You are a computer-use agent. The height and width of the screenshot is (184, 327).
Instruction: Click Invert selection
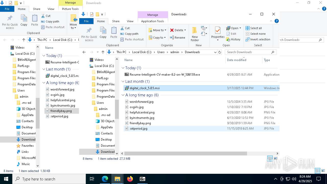click(258, 39)
